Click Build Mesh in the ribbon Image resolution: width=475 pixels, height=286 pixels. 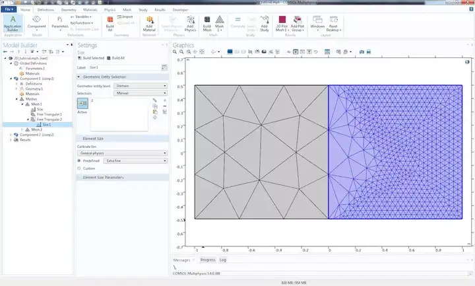tap(207, 24)
